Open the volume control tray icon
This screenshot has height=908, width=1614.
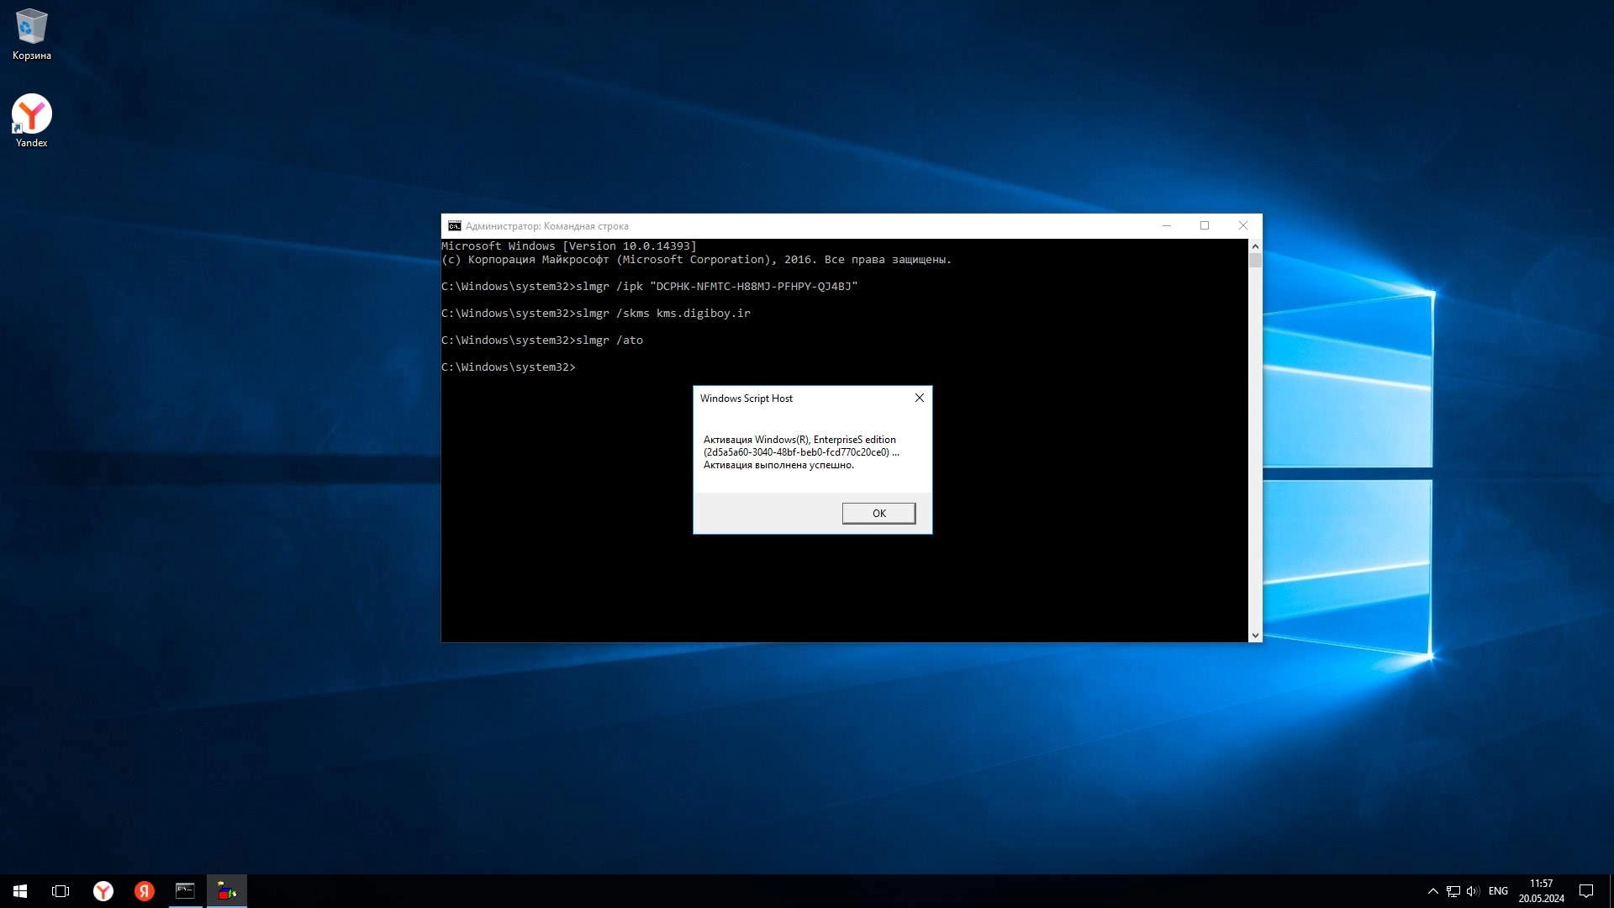tap(1472, 890)
